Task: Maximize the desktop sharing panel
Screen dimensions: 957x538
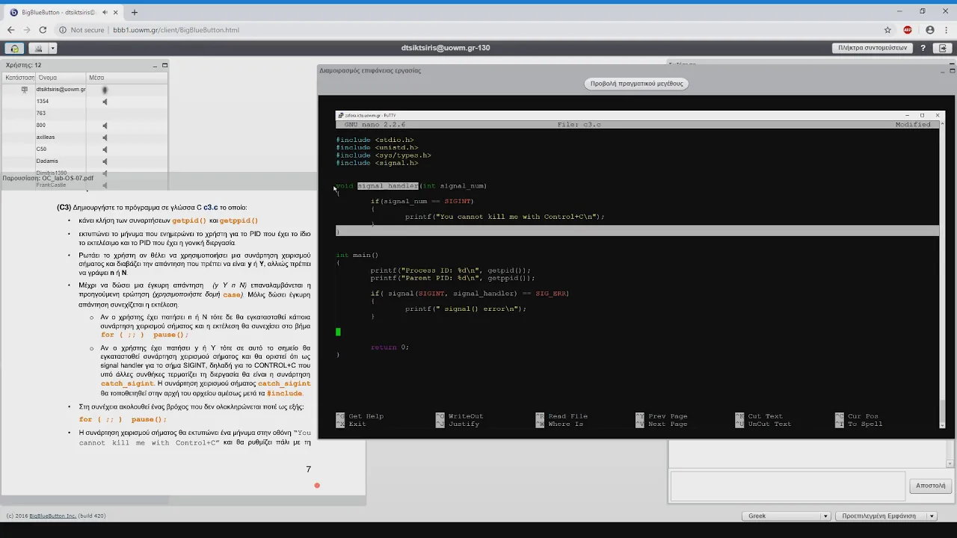Action: (952, 70)
